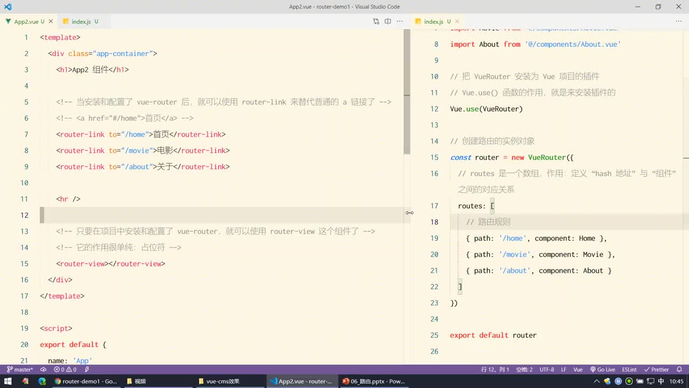Open notifications bell in status bar
This screenshot has height=388, width=689.
[x=679, y=370]
